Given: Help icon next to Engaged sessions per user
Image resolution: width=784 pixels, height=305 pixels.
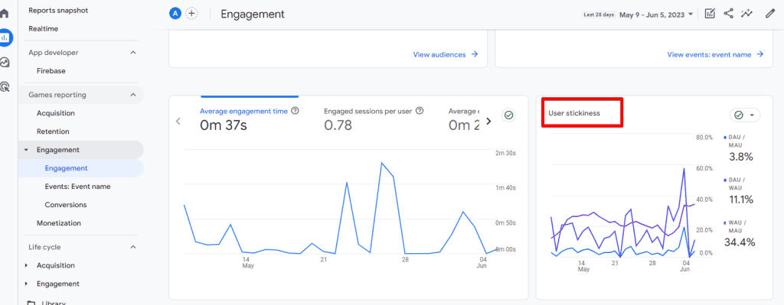Looking at the screenshot, I should coord(420,111).
